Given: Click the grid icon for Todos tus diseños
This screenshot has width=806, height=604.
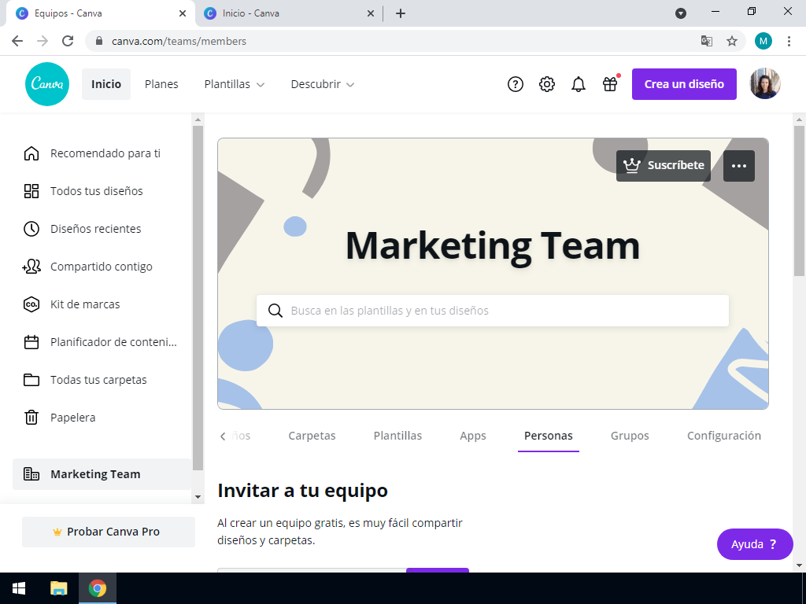Looking at the screenshot, I should point(31,191).
